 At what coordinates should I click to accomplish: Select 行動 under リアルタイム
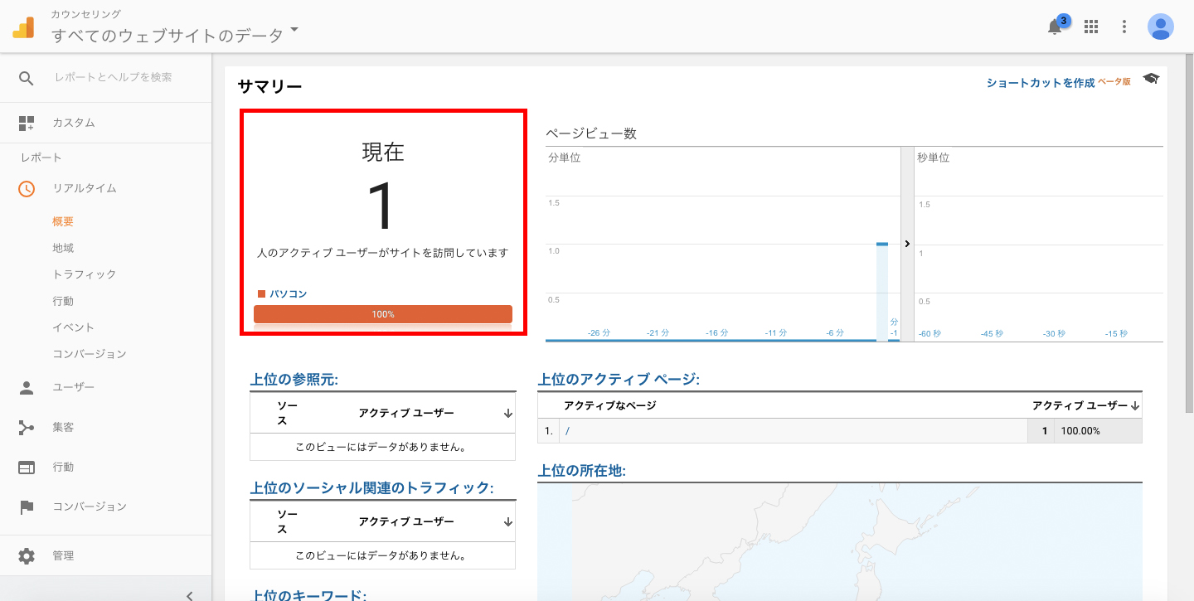tap(63, 301)
